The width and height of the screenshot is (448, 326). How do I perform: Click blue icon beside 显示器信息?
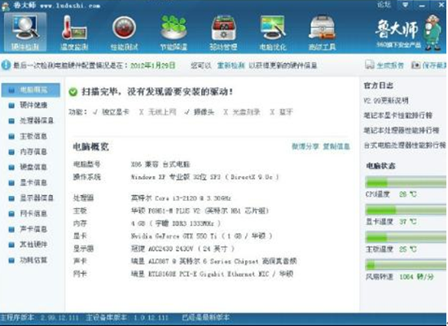click(x=11, y=198)
